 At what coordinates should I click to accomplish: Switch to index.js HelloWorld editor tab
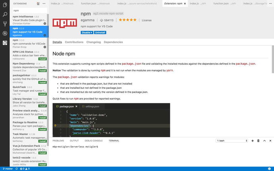tap(137, 4)
